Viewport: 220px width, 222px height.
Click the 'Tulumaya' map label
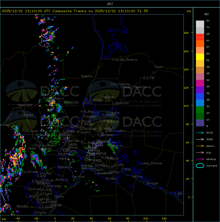coord(90,116)
